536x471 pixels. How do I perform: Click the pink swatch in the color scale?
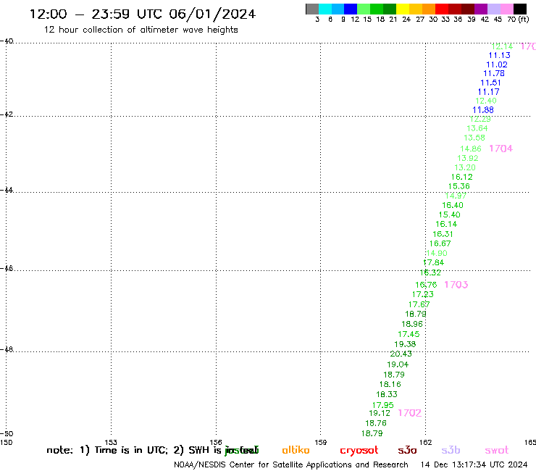coord(506,9)
